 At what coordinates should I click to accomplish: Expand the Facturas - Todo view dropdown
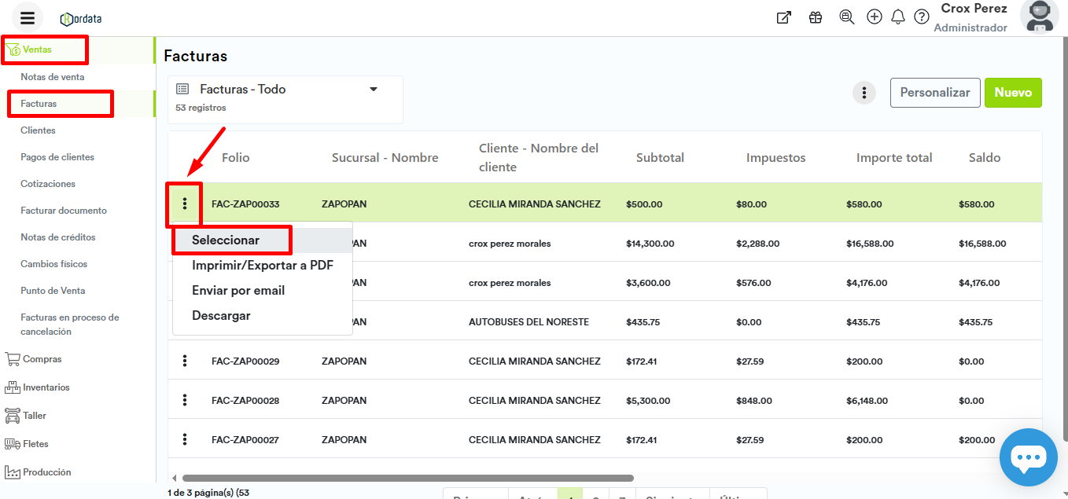click(x=374, y=90)
